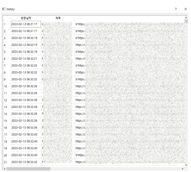Image resolution: width=191 pixels, height=172 pixels.
Task: Click the history window app icon
Action: click(x=4, y=9)
